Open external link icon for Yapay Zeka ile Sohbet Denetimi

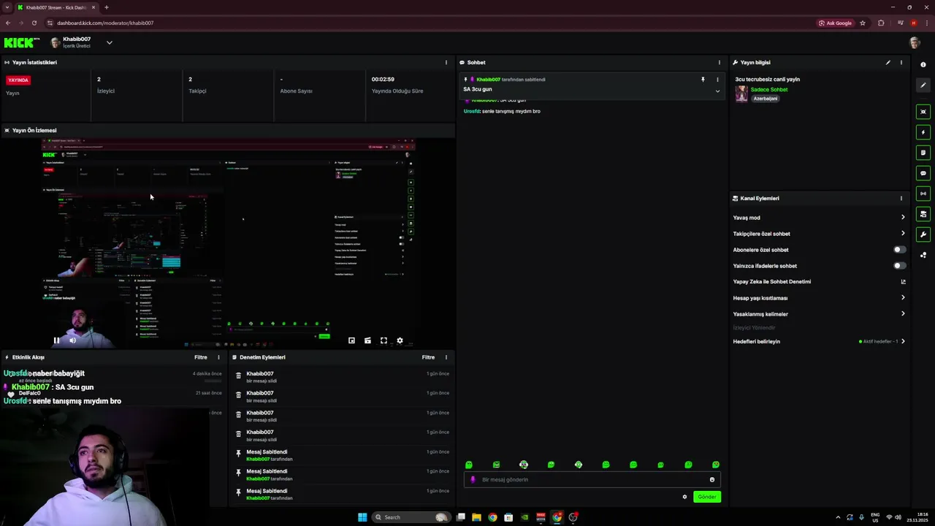[903, 282]
